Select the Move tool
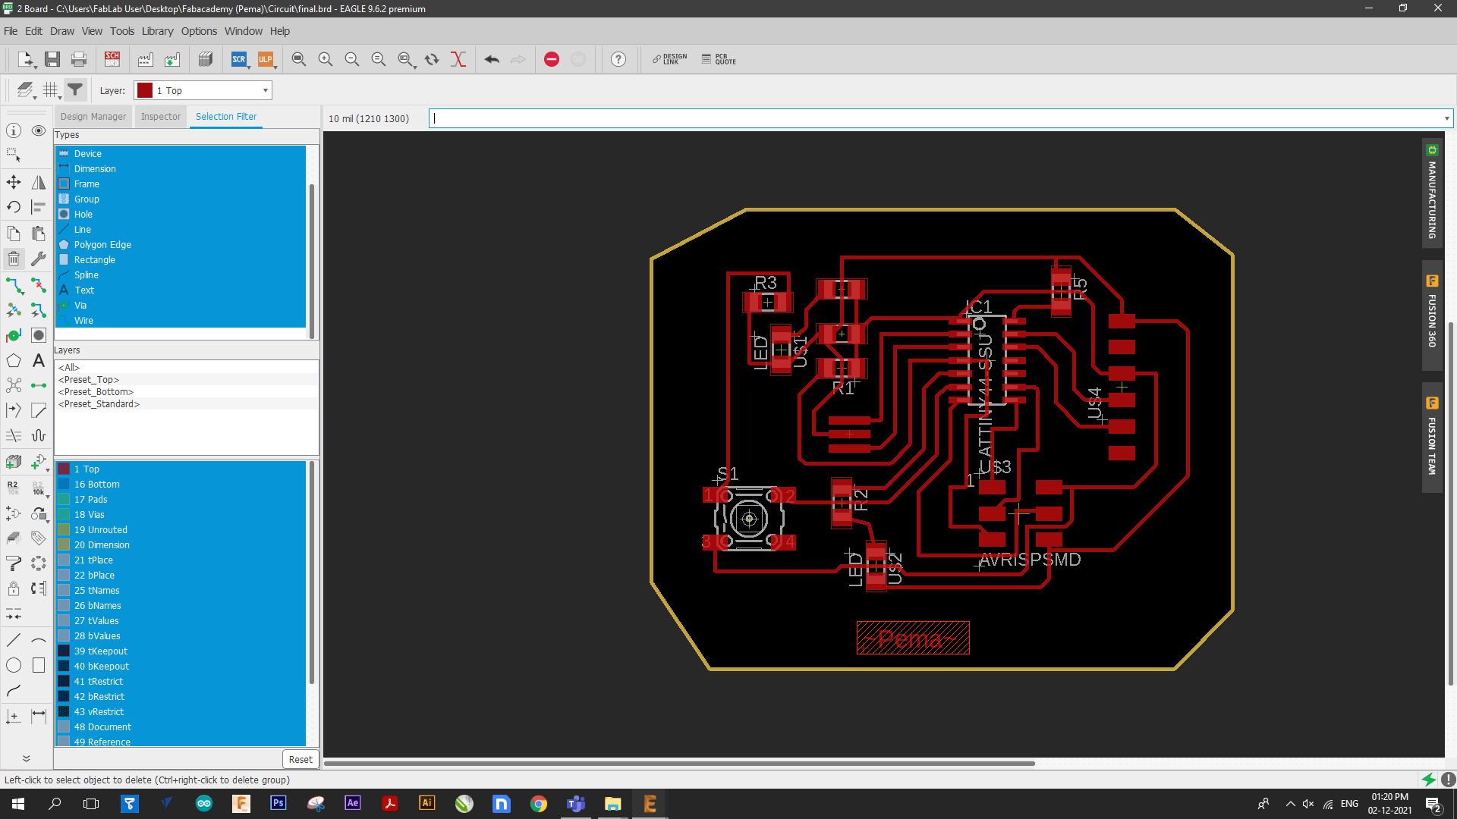The width and height of the screenshot is (1457, 819). 14,182
